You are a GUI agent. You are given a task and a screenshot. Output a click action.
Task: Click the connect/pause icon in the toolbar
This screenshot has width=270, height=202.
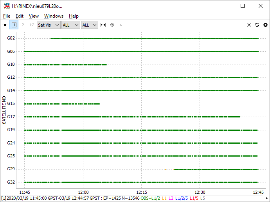coord(5,25)
